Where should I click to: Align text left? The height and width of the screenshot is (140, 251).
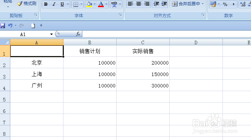point(130,4)
